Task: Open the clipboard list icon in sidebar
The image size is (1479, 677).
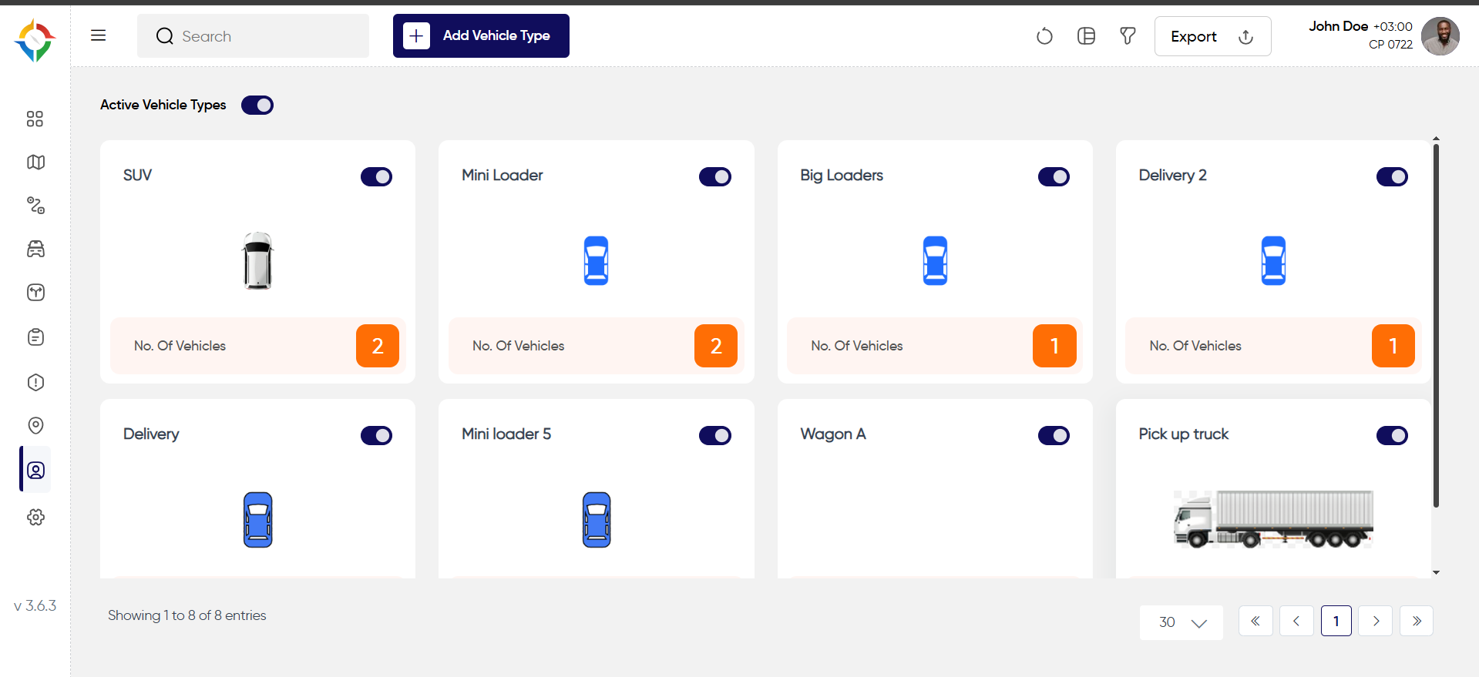Action: click(35, 337)
